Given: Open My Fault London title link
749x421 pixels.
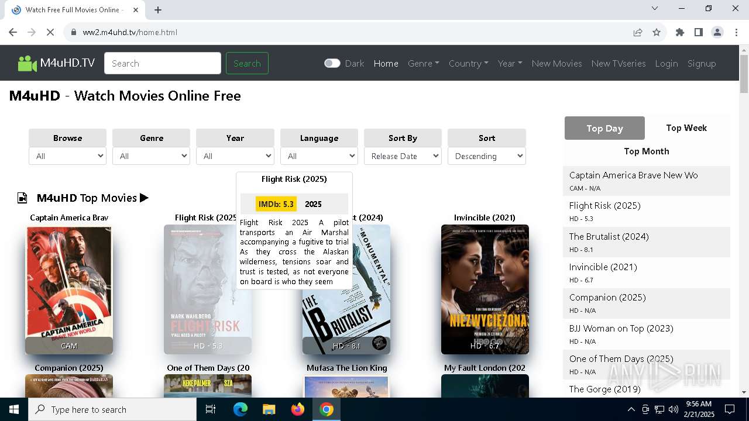Looking at the screenshot, I should pos(485,368).
